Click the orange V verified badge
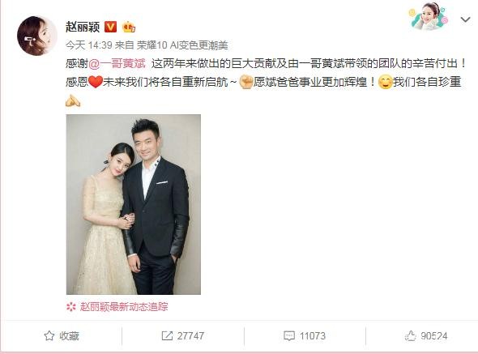The image size is (478, 354). [110, 27]
